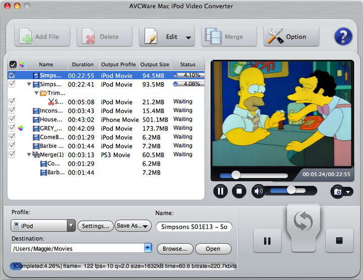Click the Edit toolbar button
The height and width of the screenshot is (280, 363).
point(167,36)
